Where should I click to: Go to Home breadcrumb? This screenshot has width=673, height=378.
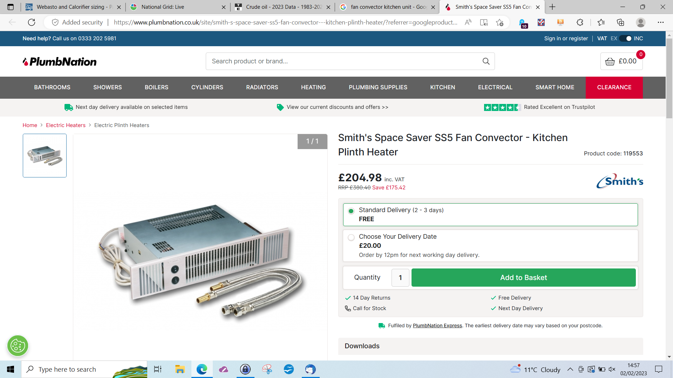pos(30,125)
